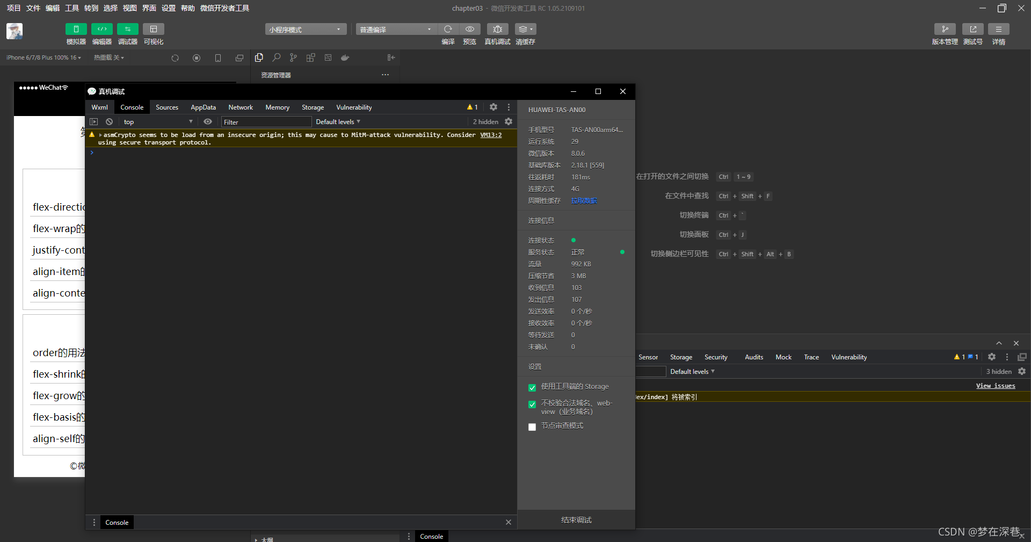The height and width of the screenshot is (542, 1031).
Task: Click the simulator refresh icon
Action: coord(175,58)
